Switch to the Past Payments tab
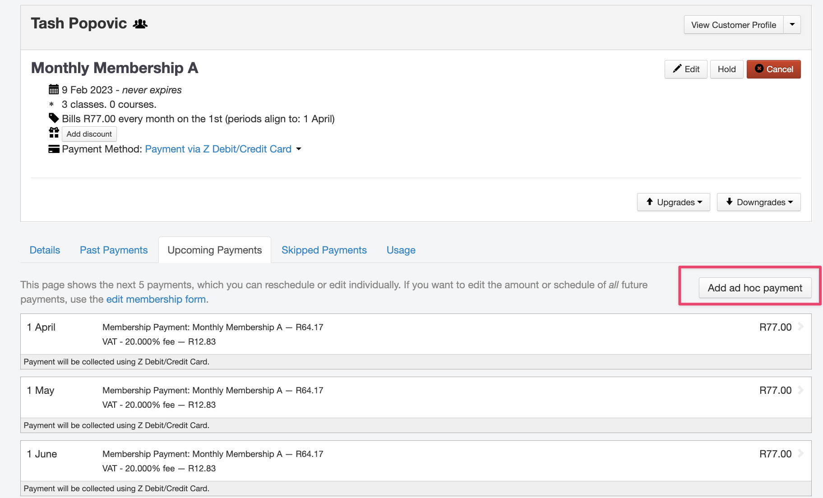The image size is (823, 498). pos(114,250)
